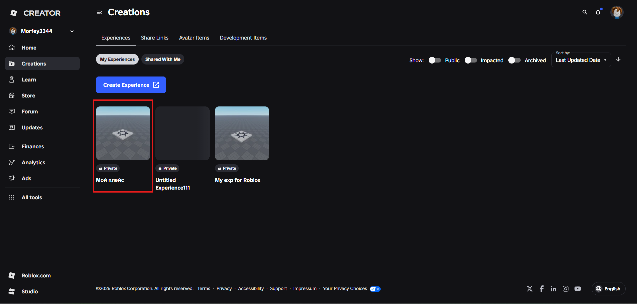Select the My Experiences filter chip
The image size is (637, 304).
click(117, 59)
